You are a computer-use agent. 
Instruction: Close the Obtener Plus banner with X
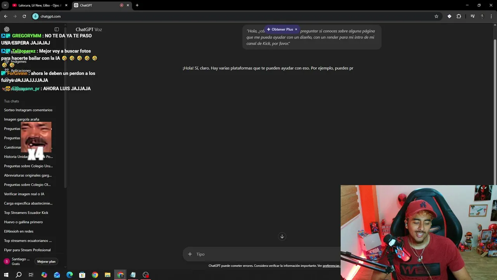[x=296, y=29]
